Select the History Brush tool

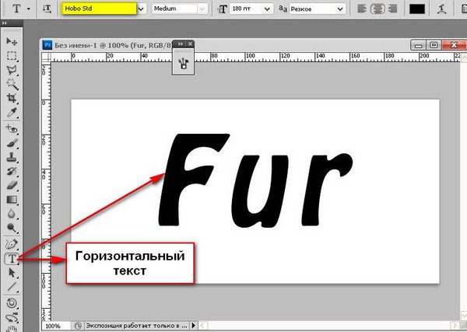pos(12,172)
